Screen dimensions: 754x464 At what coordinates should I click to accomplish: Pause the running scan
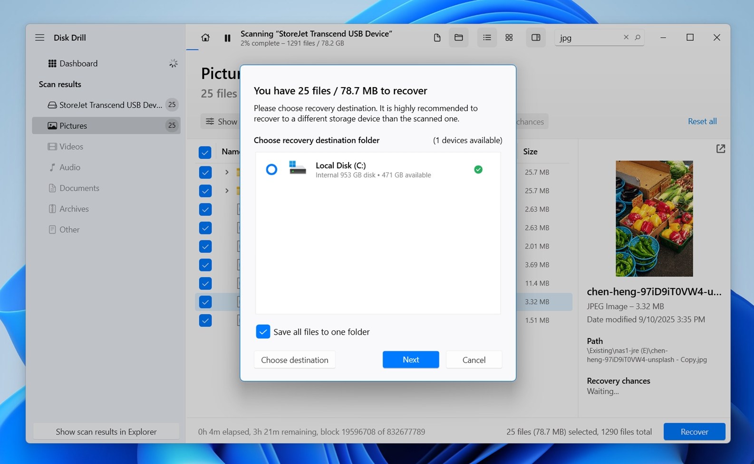click(227, 38)
